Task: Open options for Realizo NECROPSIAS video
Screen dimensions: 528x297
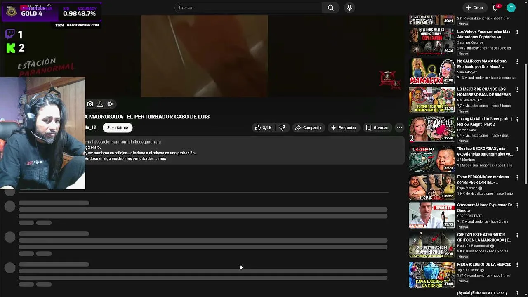Action: click(517, 149)
